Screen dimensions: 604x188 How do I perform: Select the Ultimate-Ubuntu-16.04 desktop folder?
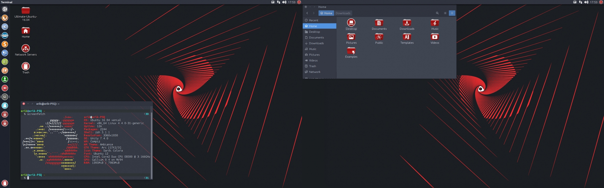point(26,14)
